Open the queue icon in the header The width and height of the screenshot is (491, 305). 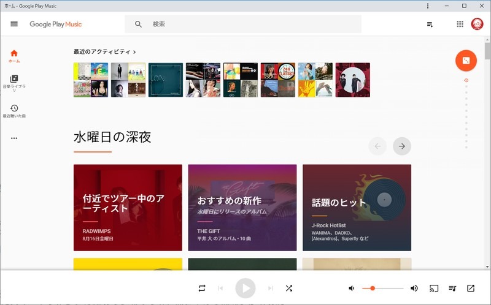tap(430, 24)
